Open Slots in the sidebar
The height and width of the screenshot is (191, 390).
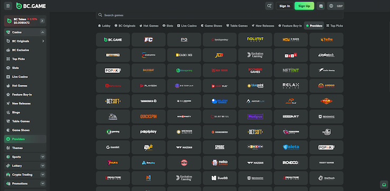[25, 68]
